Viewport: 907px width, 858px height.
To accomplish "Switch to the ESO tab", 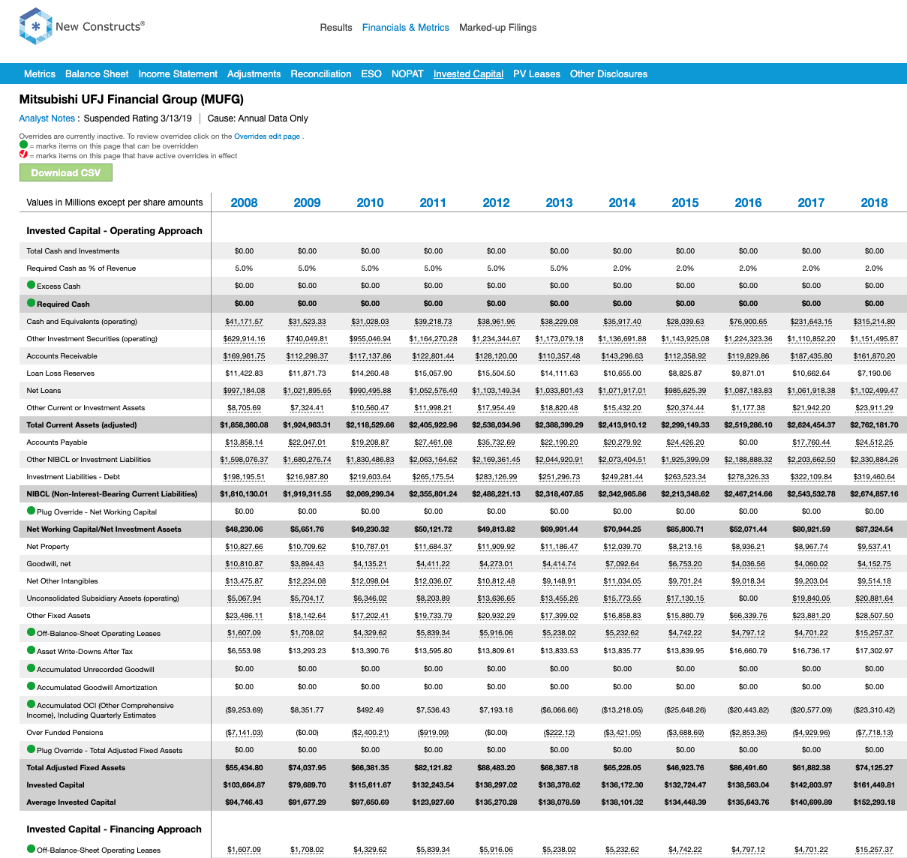I will 371,74.
